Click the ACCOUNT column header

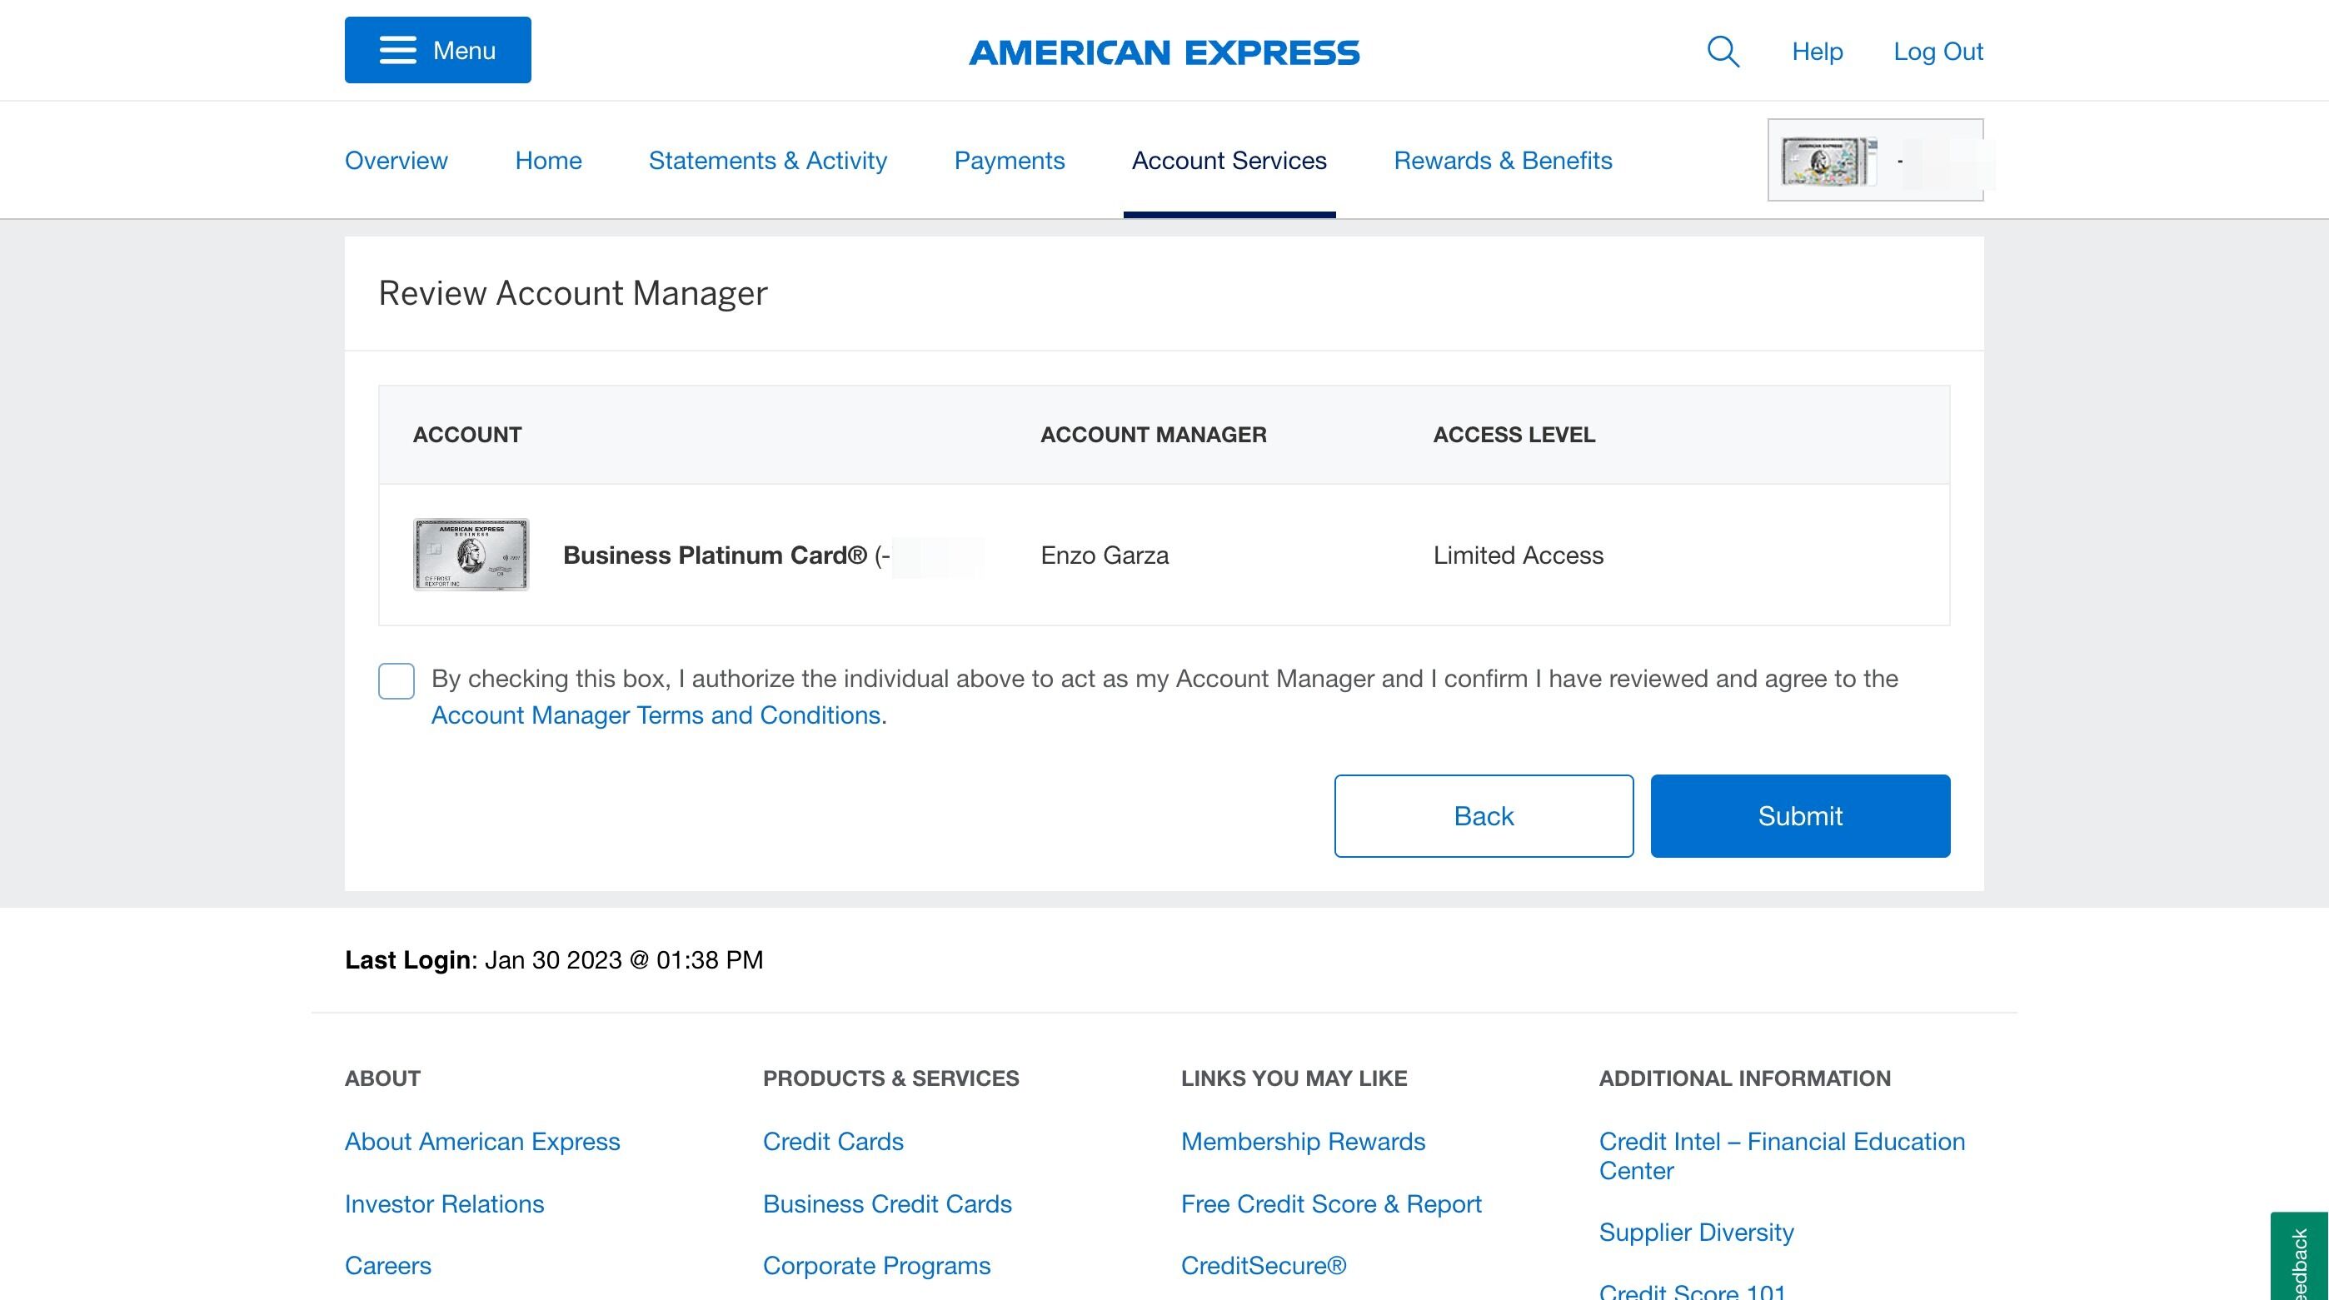466,435
